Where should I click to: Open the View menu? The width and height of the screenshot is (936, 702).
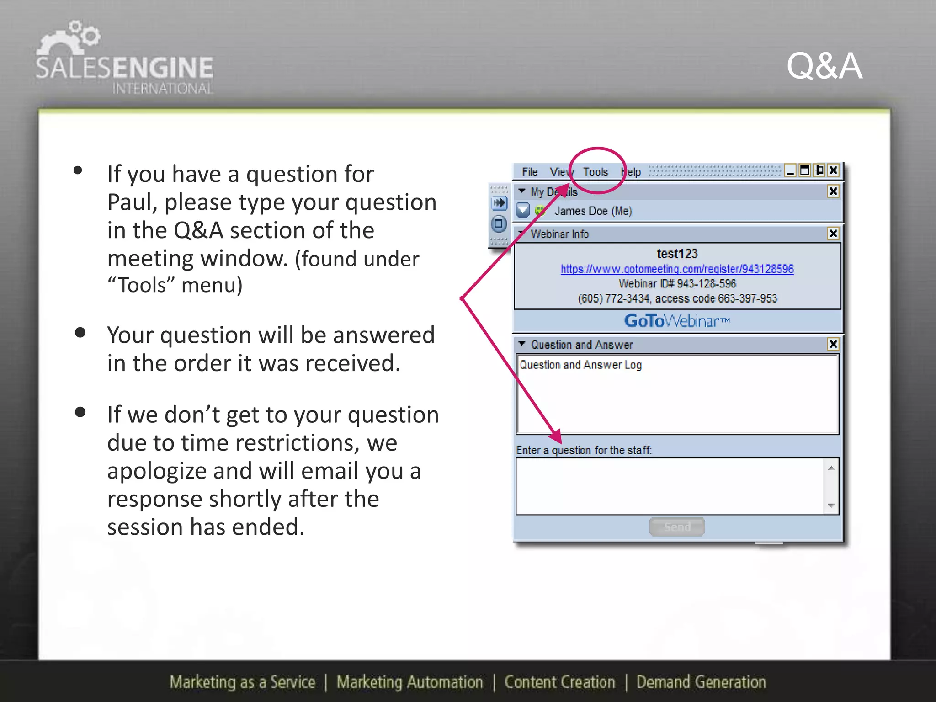[x=561, y=172]
